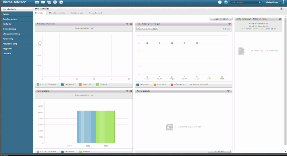This screenshot has width=287, height=156.
Task: Open settings gear of Anteckningar panel
Action: pos(280,19)
